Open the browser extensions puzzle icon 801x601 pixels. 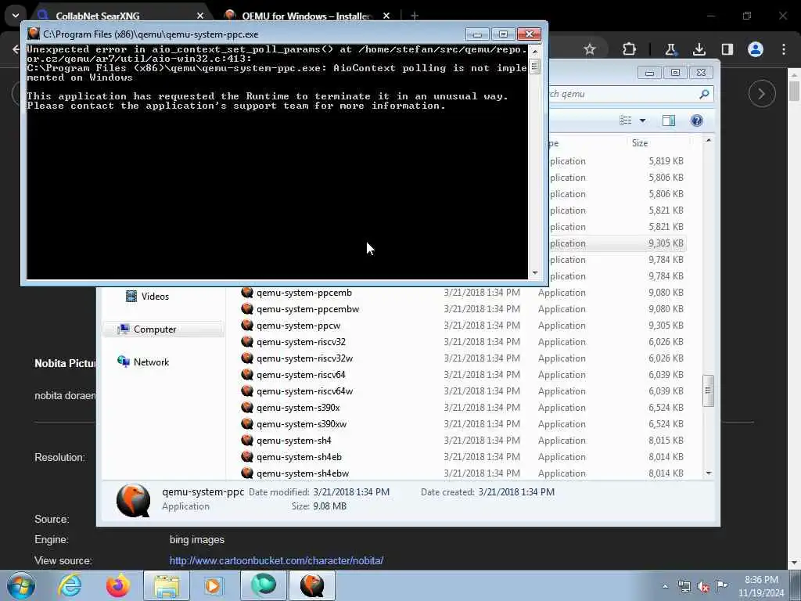click(x=630, y=49)
